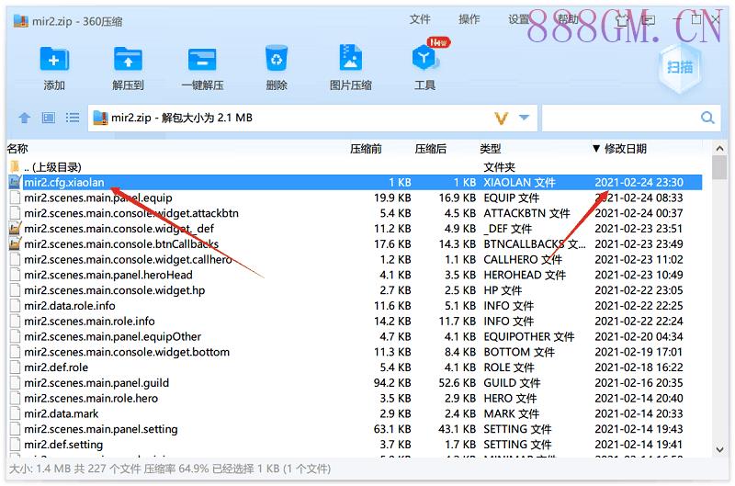Select mir2.def.role file
The height and width of the screenshot is (486, 735).
tap(355, 367)
